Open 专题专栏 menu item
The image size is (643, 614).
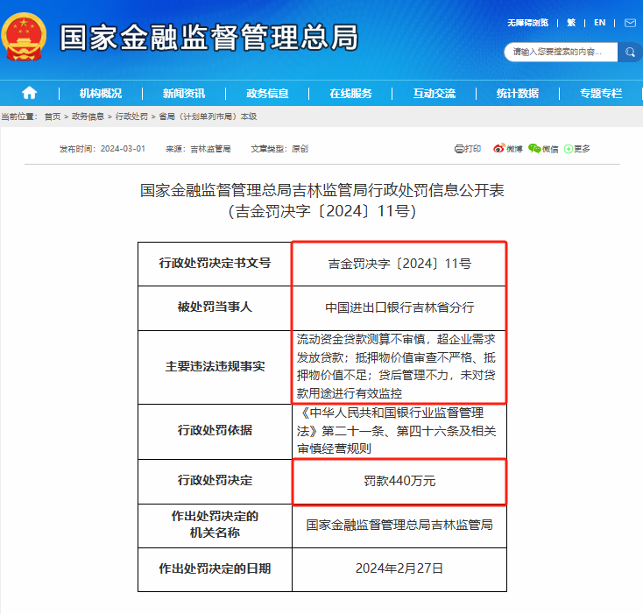pos(601,94)
